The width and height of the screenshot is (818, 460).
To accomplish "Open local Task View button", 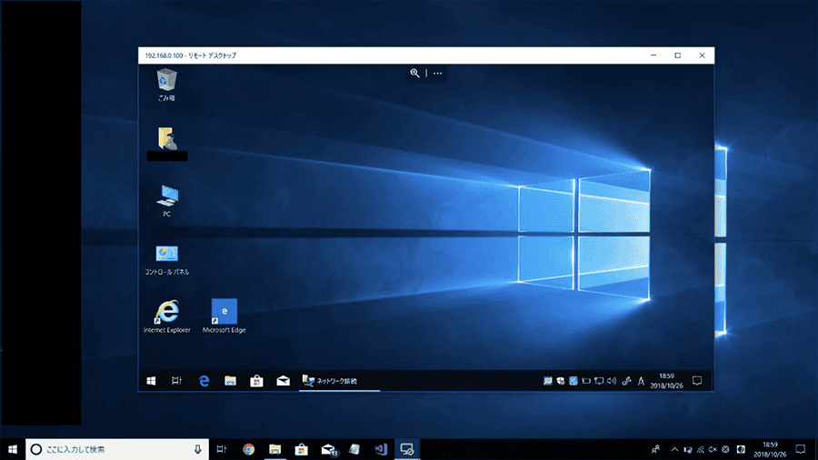I will point(221,449).
